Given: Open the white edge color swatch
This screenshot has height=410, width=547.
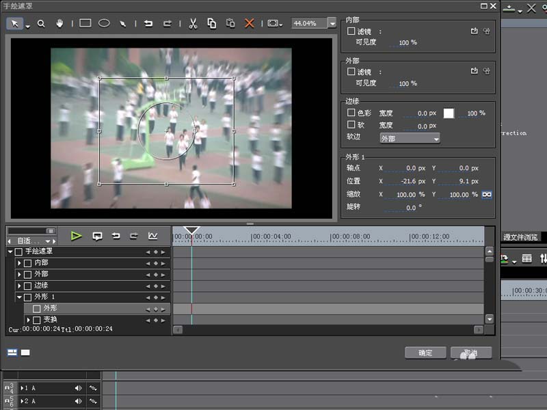Looking at the screenshot, I should click(449, 113).
